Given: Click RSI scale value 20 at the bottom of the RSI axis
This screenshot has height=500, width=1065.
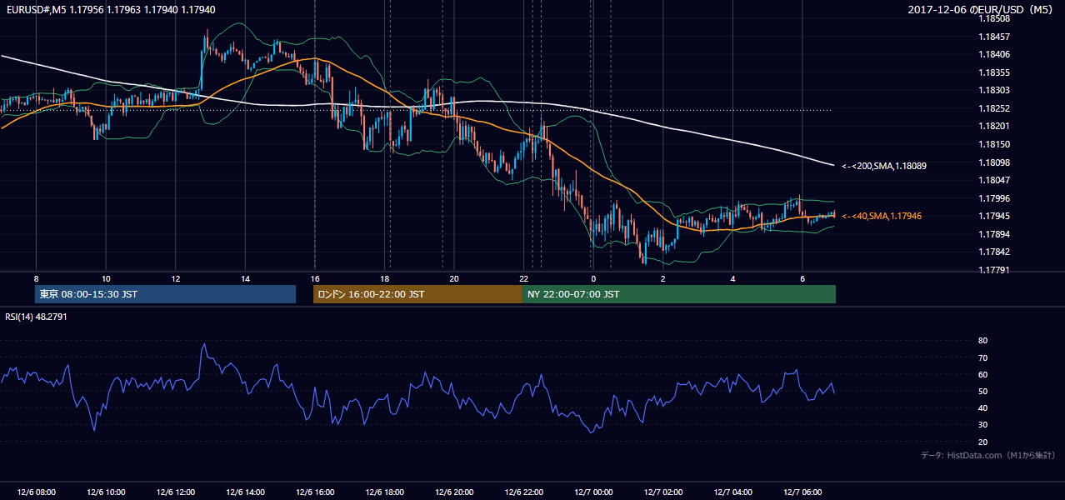Looking at the screenshot, I should coord(983,442).
